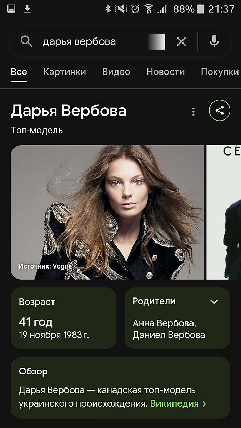The height and width of the screenshot is (428, 241).
Task: Open the Возраст 41 год card
Action: point(64,318)
